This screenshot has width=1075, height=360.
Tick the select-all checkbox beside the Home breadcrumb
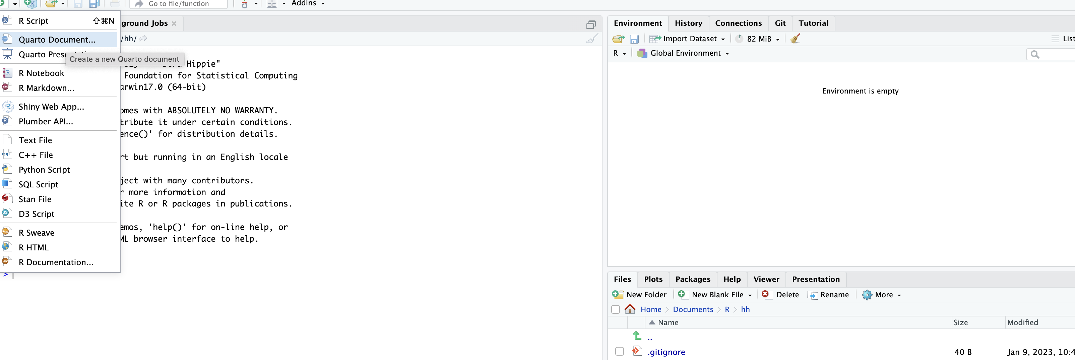(x=615, y=309)
